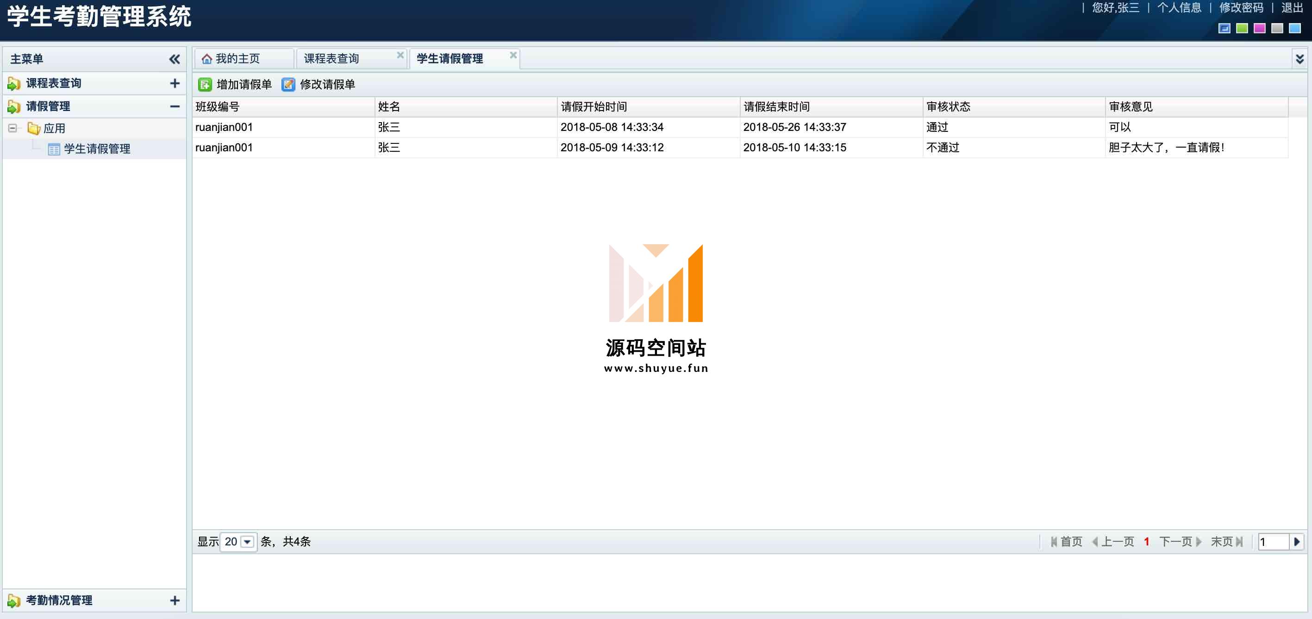Screen dimensions: 1312x619
Task: Click the start time 2018-05-08 14:33:34
Action: click(612, 127)
